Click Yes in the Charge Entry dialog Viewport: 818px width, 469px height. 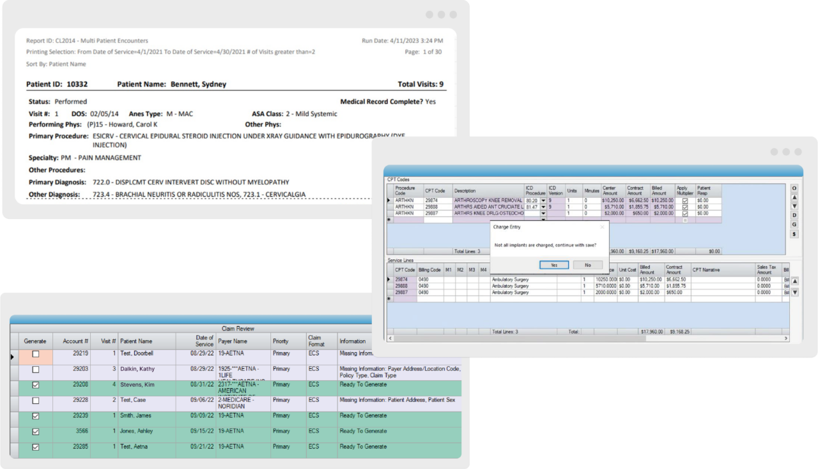(553, 264)
